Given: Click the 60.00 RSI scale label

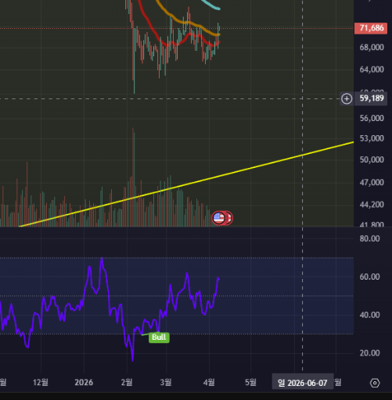Looking at the screenshot, I should (369, 277).
